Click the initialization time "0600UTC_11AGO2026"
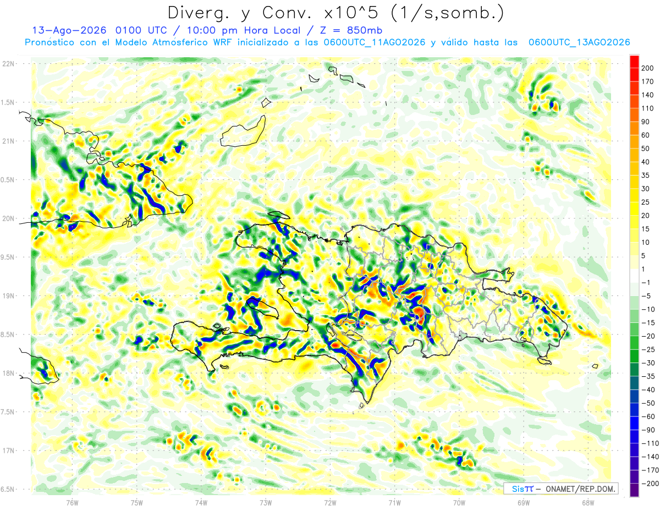Screen dimensions: 660x510 (375, 42)
